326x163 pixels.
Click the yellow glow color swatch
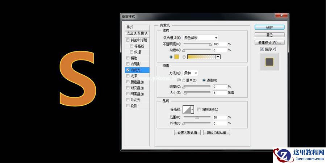(177, 57)
